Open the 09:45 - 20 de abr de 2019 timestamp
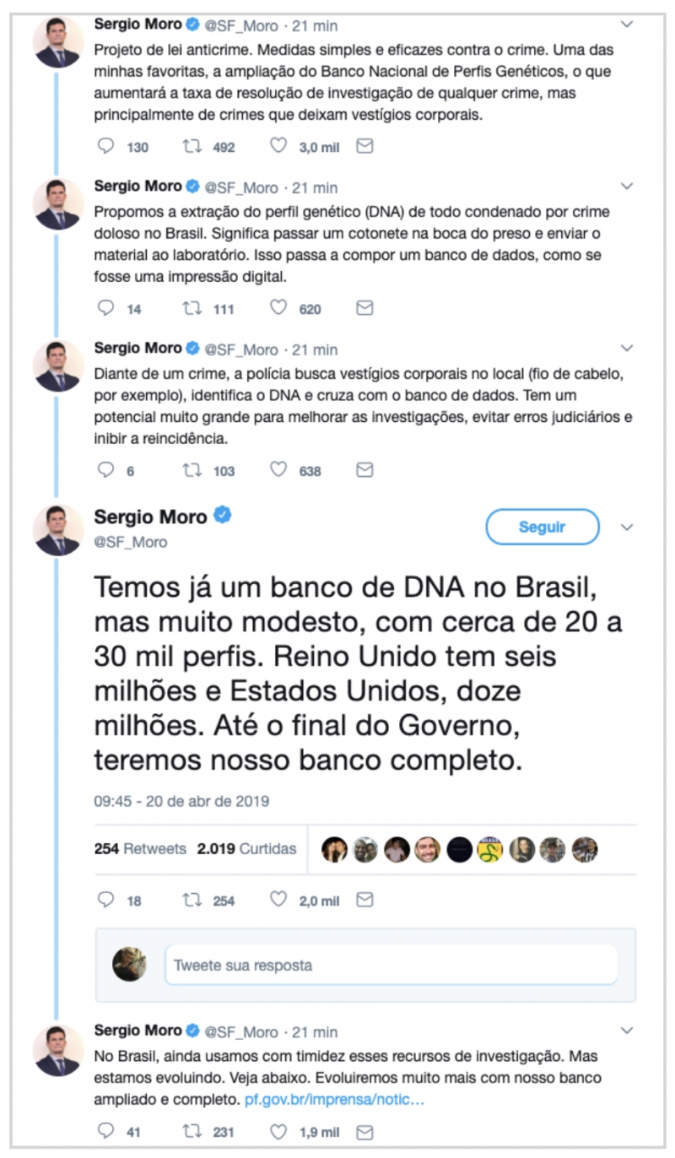 point(181,801)
